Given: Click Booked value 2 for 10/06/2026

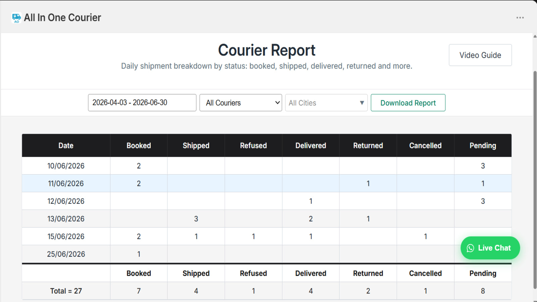Looking at the screenshot, I should point(139,166).
